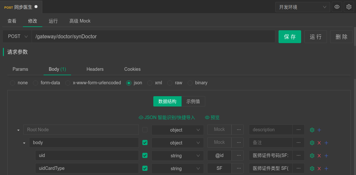Select the xml body type radio
This screenshot has height=175, width=356.
150,83
